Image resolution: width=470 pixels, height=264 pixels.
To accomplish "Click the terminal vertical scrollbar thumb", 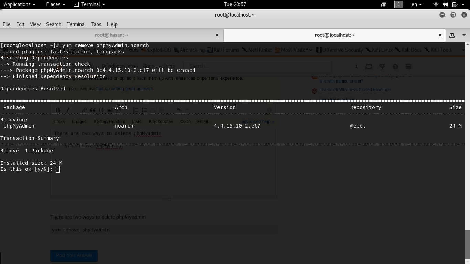I will tap(467, 246).
